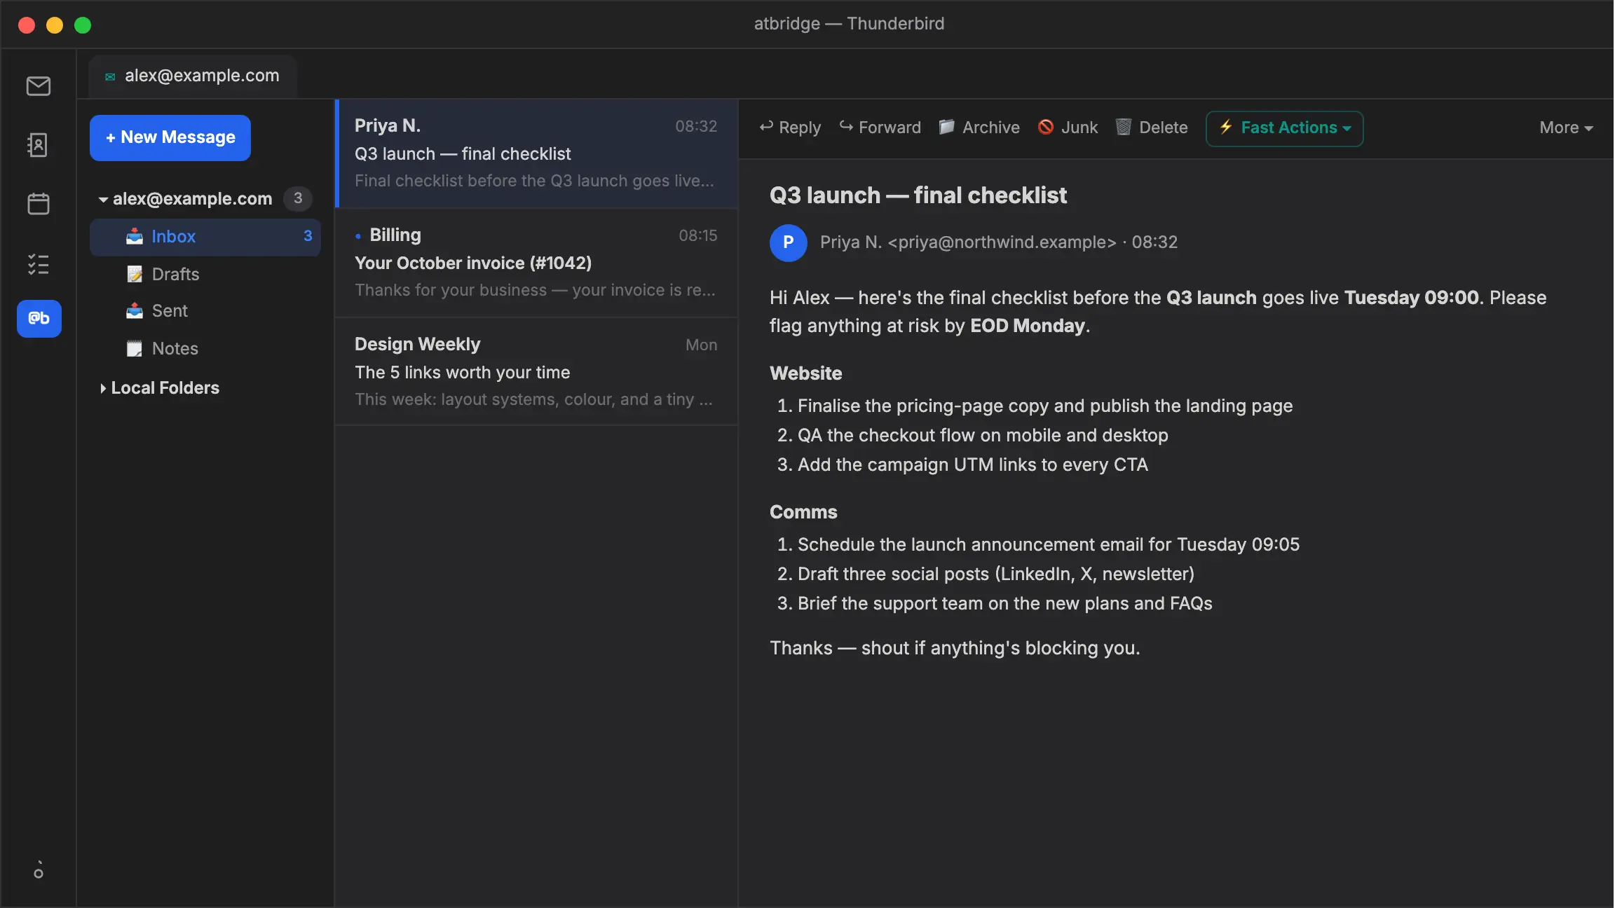Click the 08:15 time on Billing message

point(697,235)
